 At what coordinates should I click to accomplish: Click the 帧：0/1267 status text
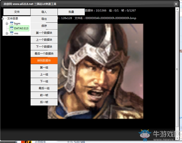(x=129, y=11)
